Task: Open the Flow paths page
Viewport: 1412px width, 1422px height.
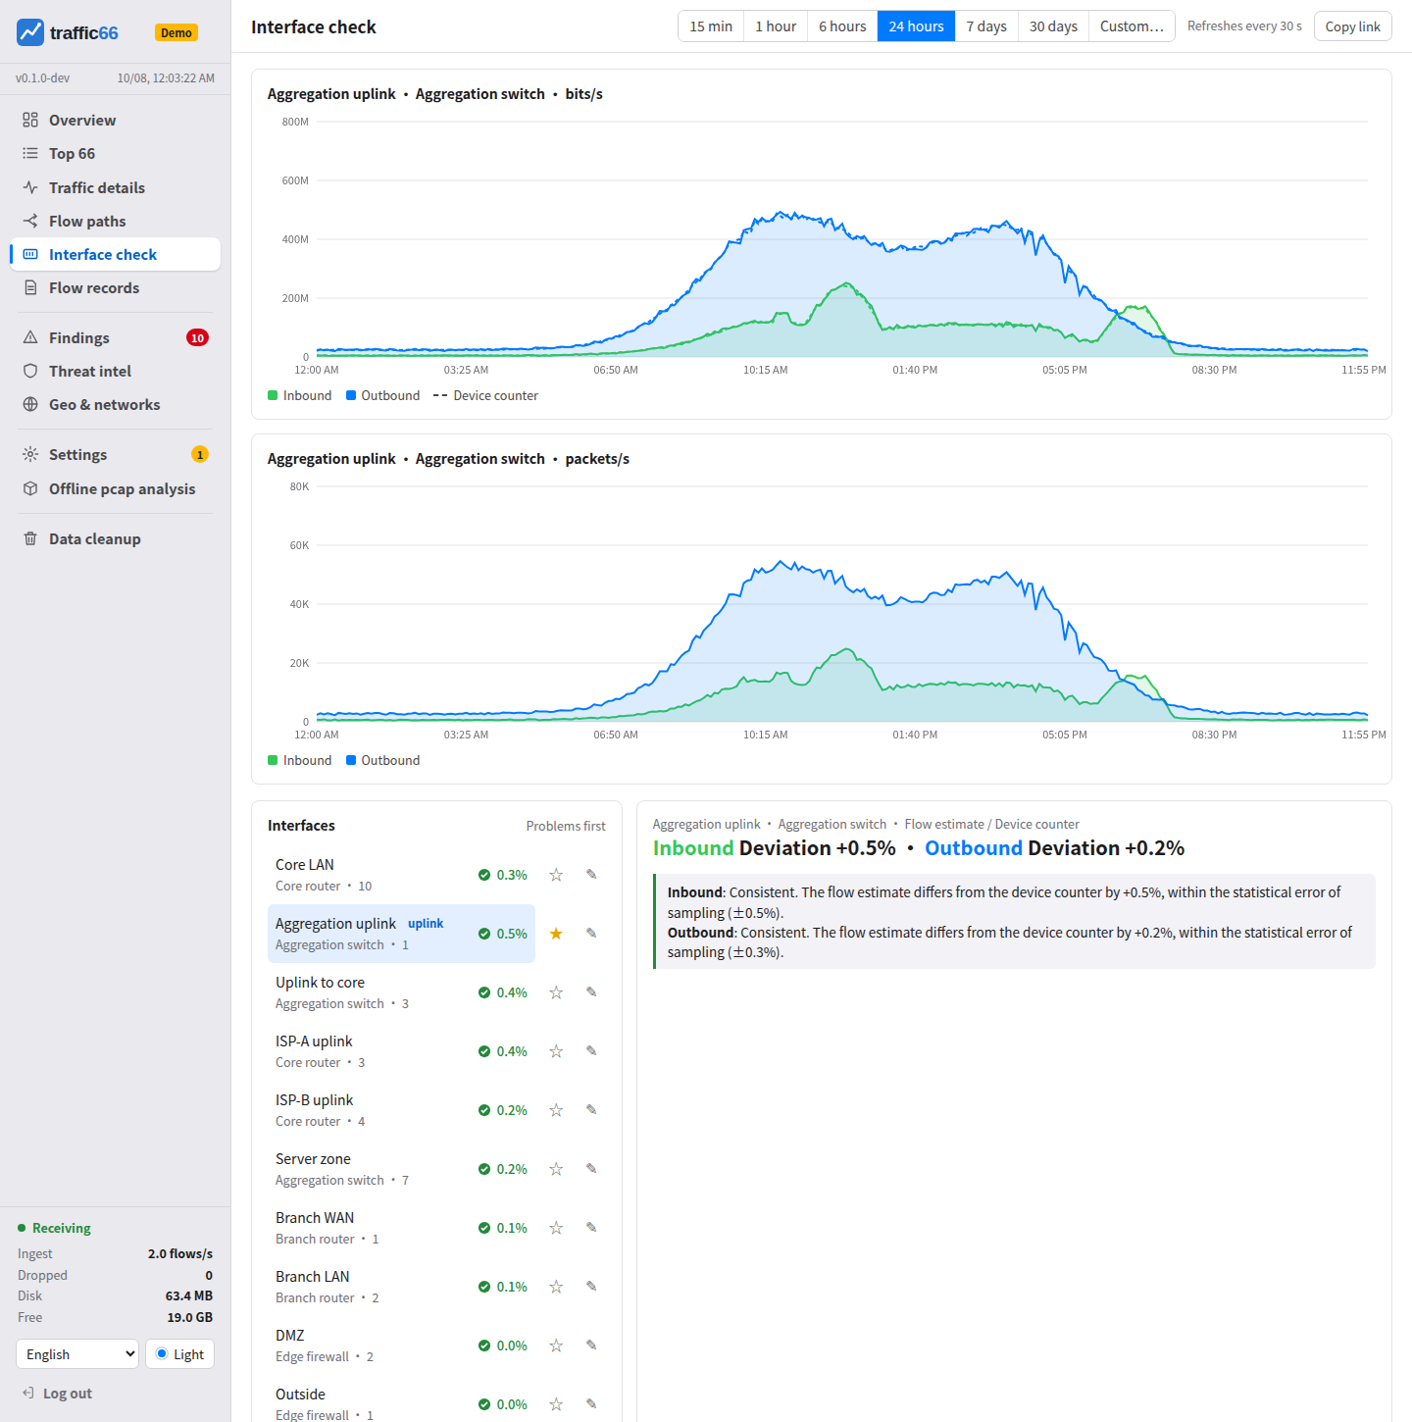Action: coord(116,221)
